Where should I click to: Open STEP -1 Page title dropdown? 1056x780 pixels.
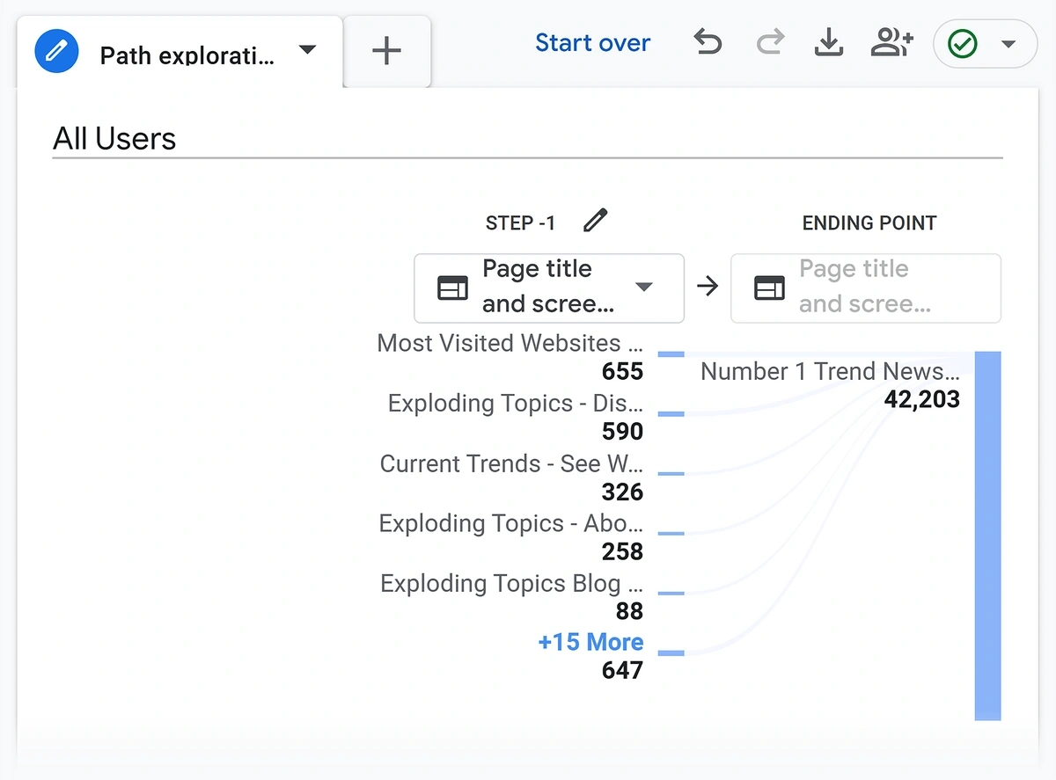tap(549, 288)
